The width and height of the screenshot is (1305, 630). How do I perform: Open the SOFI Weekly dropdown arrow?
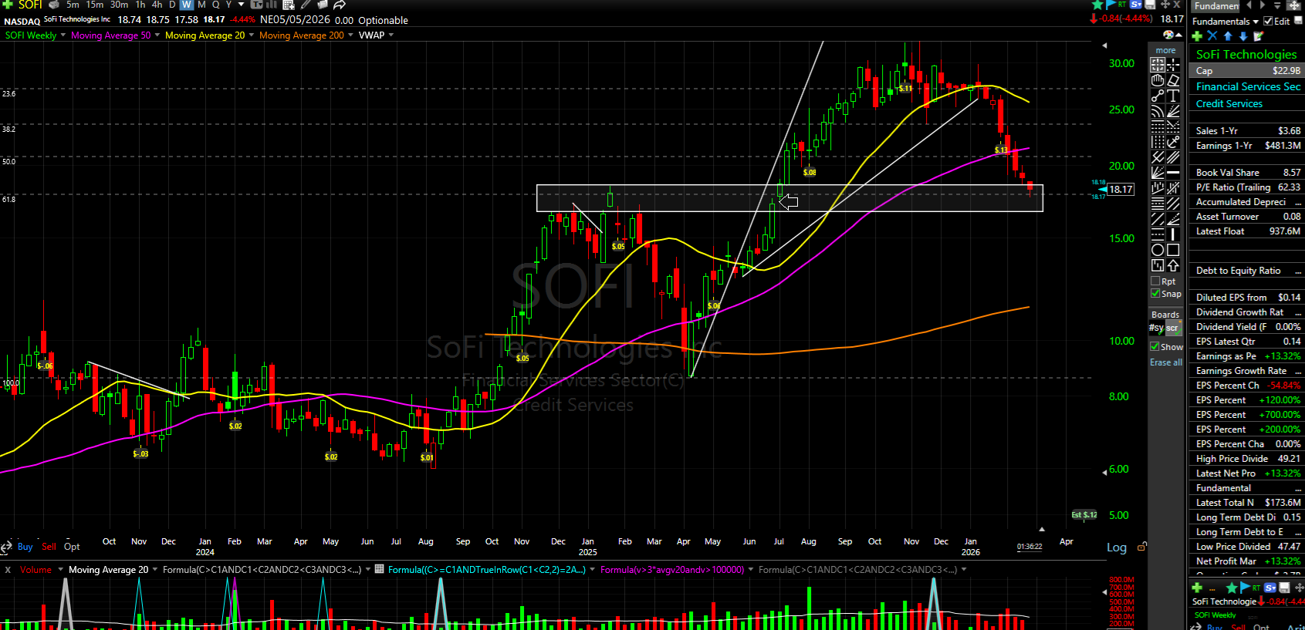(63, 35)
